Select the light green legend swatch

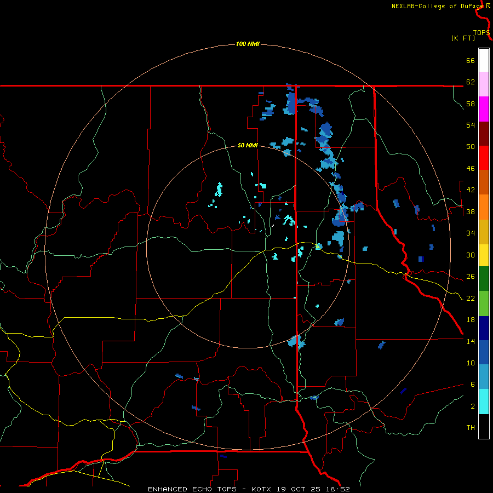pyautogui.click(x=484, y=303)
